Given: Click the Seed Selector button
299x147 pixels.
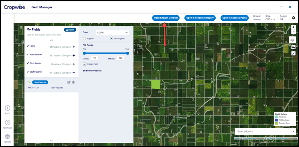Looking at the screenshot, I should 40,82.
